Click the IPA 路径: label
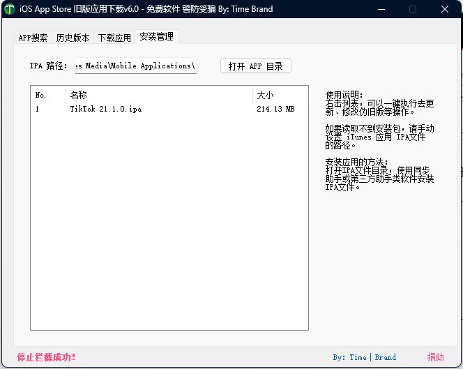Screen dimensions: 463x369 point(48,66)
